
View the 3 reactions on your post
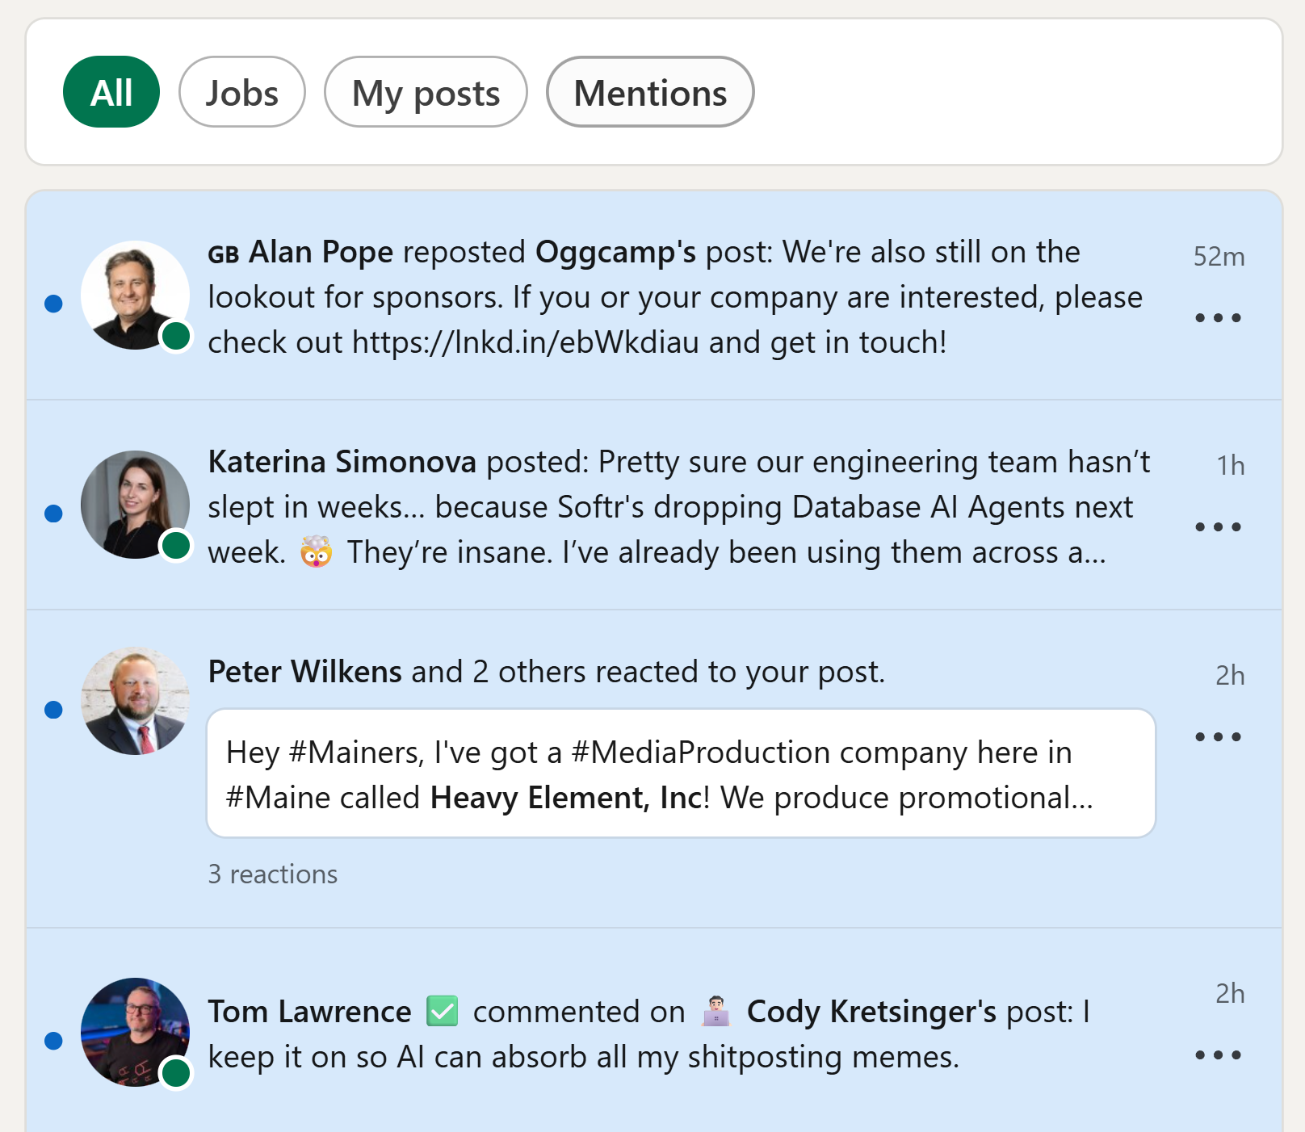click(x=273, y=874)
